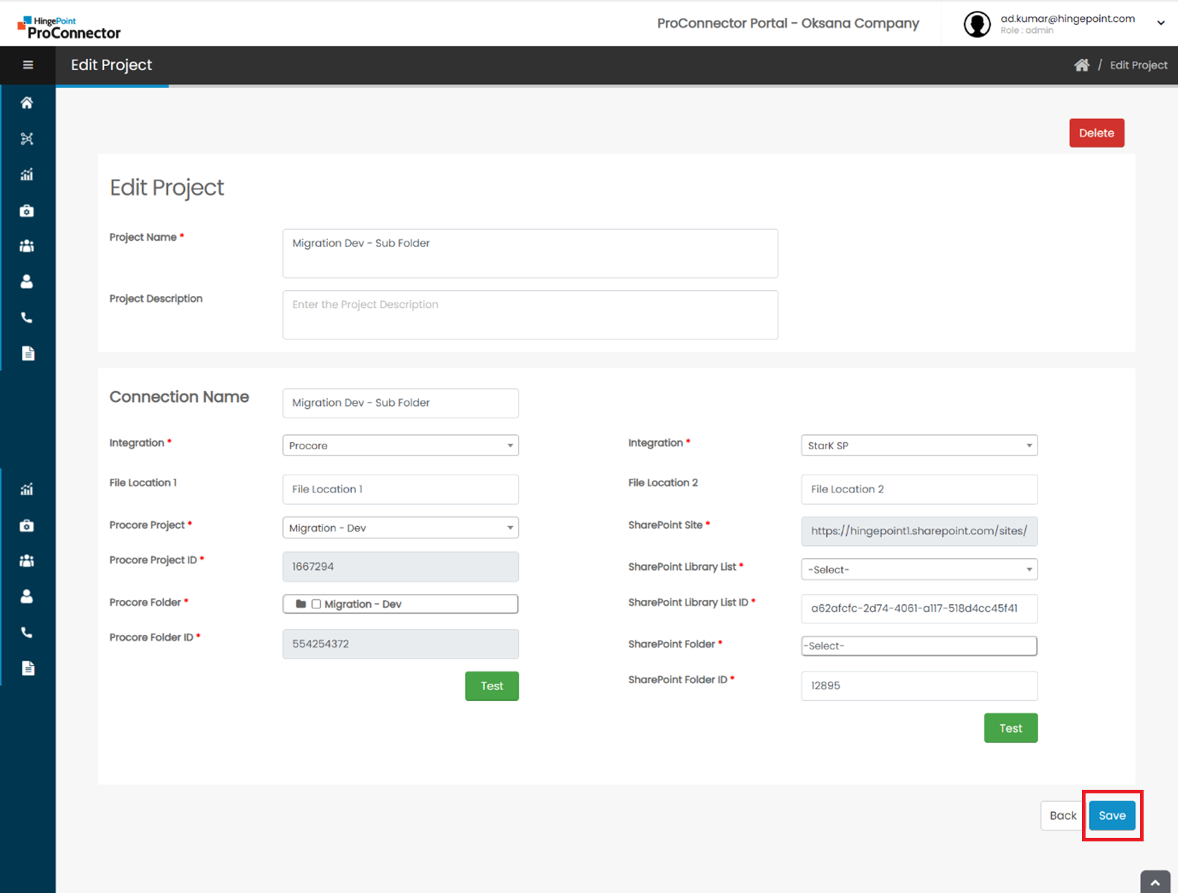Screen dimensions: 1178x893
Task: Click the Test button under Procore Folder ID
Action: click(x=492, y=686)
